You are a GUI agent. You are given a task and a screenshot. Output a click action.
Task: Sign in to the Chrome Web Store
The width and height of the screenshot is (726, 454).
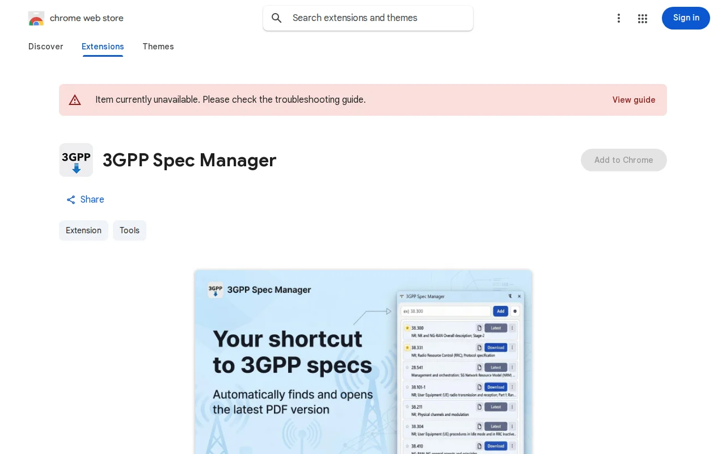(x=686, y=18)
